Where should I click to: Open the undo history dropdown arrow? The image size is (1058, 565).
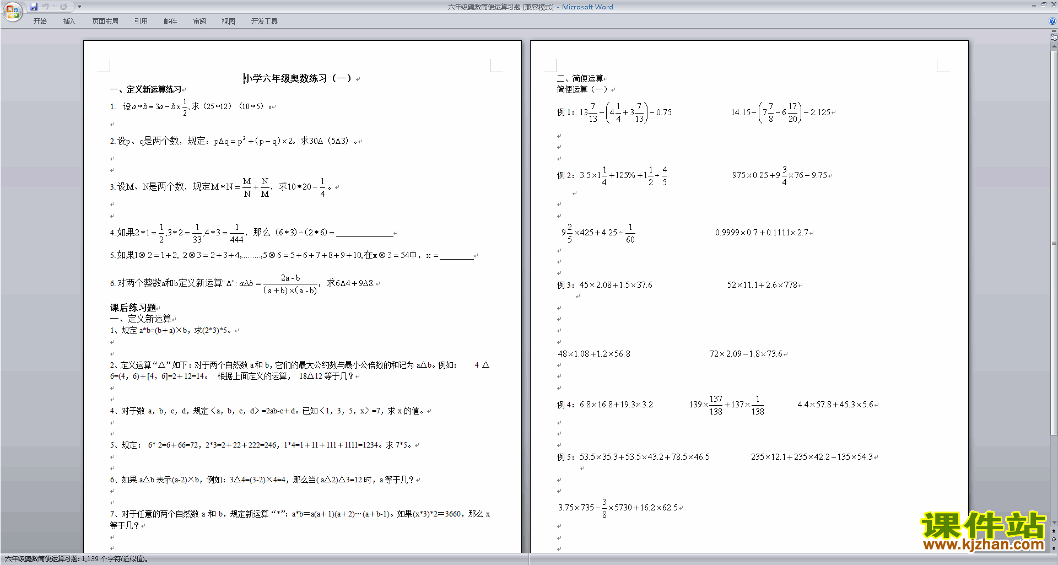53,7
